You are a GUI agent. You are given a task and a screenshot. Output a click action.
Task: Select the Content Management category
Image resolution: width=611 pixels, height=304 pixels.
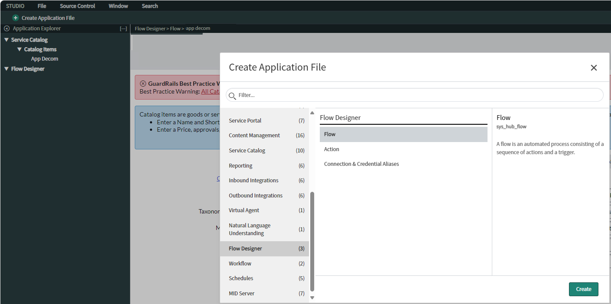click(x=264, y=136)
